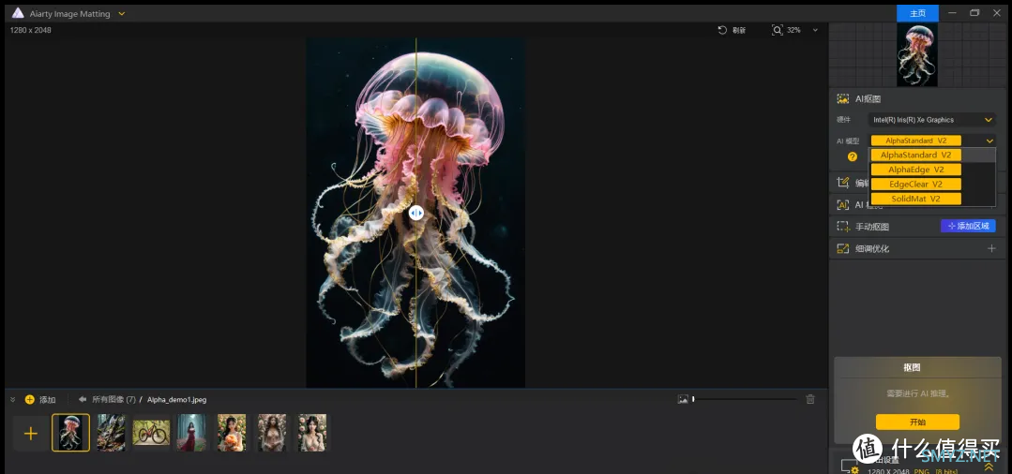Collapse the image tray with double chevron

[13, 400]
